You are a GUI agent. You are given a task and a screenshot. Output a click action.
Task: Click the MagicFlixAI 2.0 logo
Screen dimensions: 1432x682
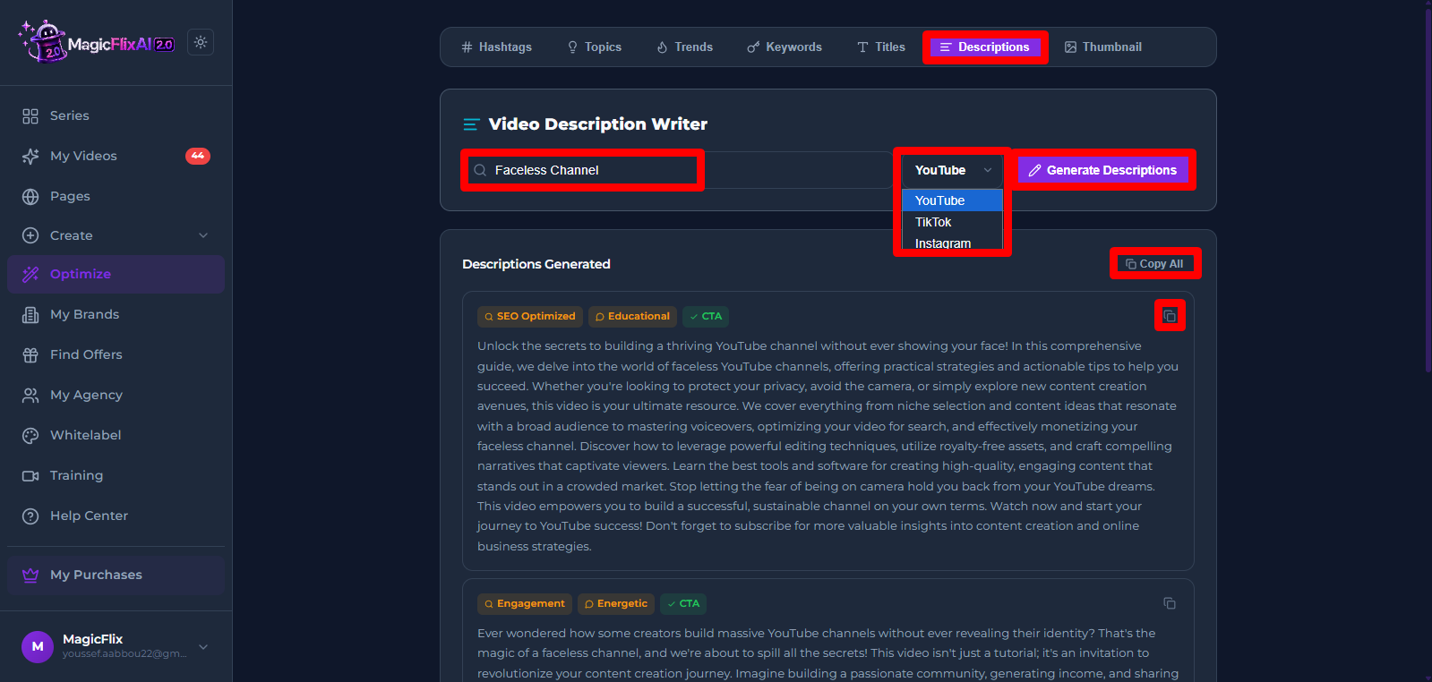click(97, 42)
